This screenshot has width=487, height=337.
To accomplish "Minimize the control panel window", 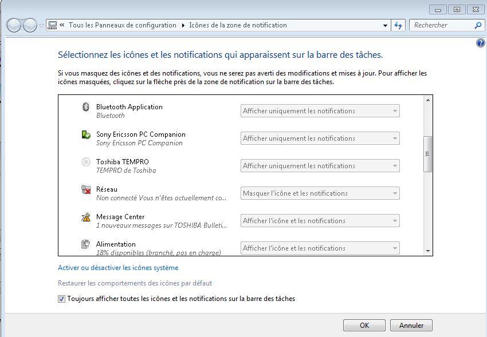I will pos(438,10).
